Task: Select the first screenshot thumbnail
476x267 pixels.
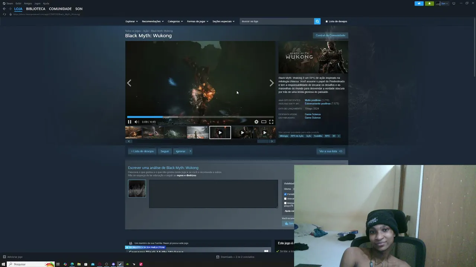Action: point(134,132)
